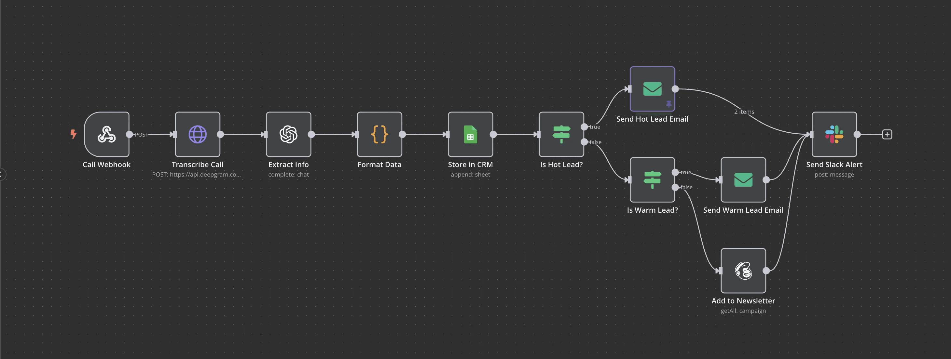Click the output connector of Add to Newsletter
This screenshot has height=359, width=951.
[x=766, y=271]
